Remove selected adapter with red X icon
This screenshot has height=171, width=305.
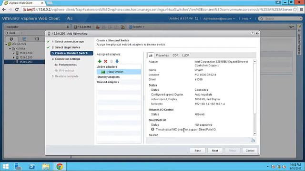point(105,61)
